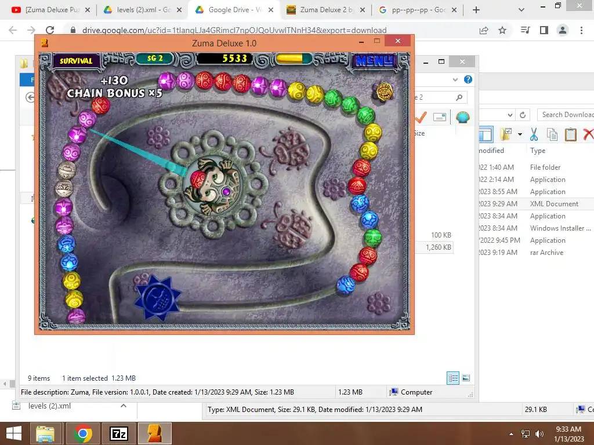The image size is (594, 445).
Task: Select the XML Document row
Action: tap(536, 204)
